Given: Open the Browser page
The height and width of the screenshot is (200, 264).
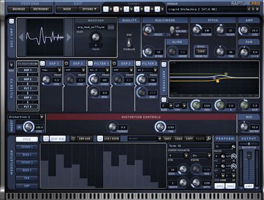Looking at the screenshot, I should tap(18, 9).
